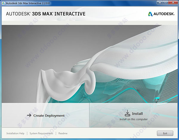Click the disabled maximize window button
Screen dimensions: 179x140
[x=165, y=2]
